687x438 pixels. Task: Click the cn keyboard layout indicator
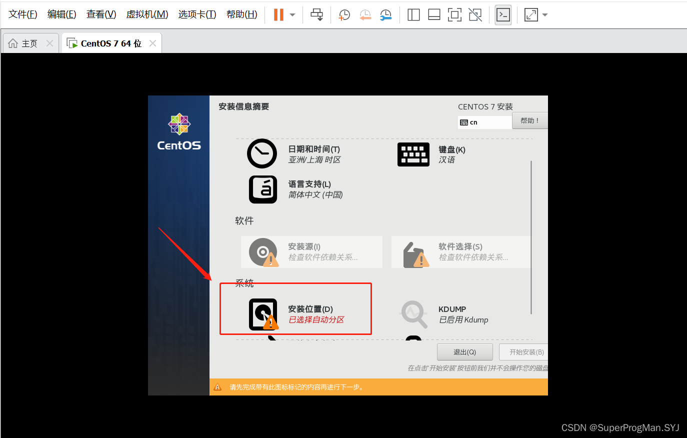485,122
